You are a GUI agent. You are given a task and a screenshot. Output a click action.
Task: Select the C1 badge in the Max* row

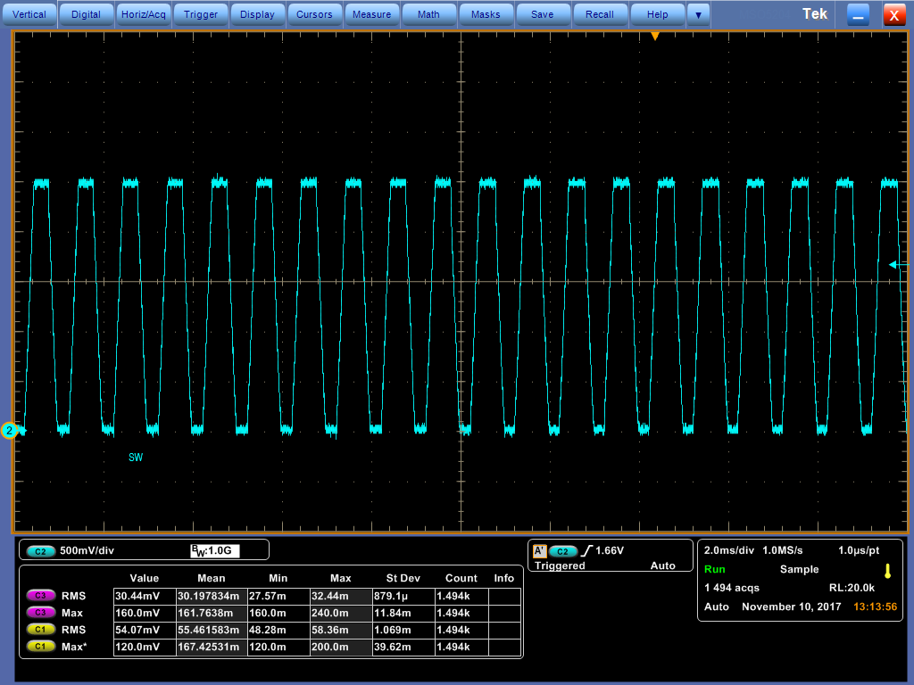point(40,647)
